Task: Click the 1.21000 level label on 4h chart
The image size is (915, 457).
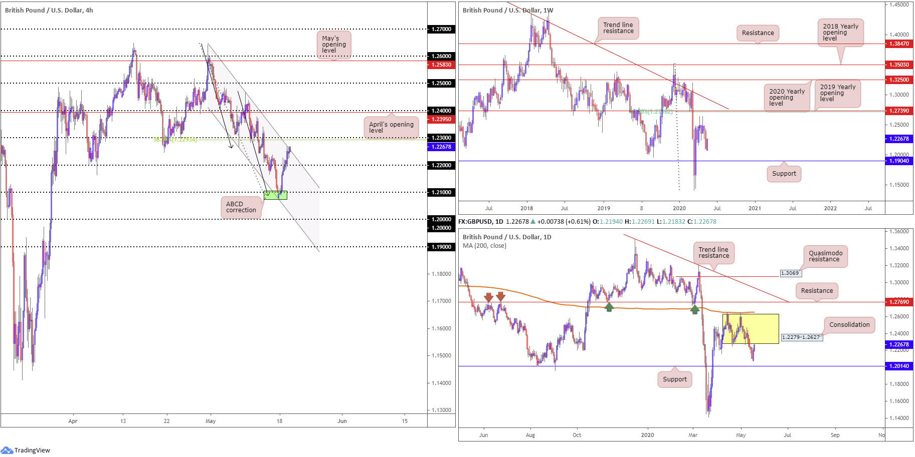Action: pyautogui.click(x=441, y=192)
